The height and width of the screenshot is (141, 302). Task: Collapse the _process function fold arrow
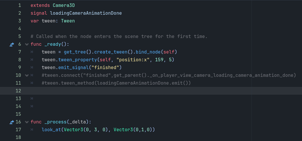click(27, 122)
